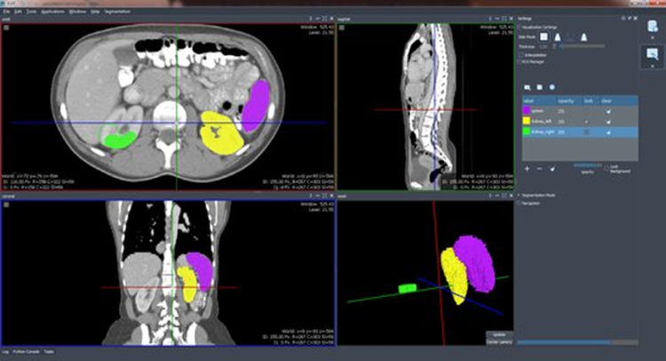Open the axial view menu icon

point(7,28)
